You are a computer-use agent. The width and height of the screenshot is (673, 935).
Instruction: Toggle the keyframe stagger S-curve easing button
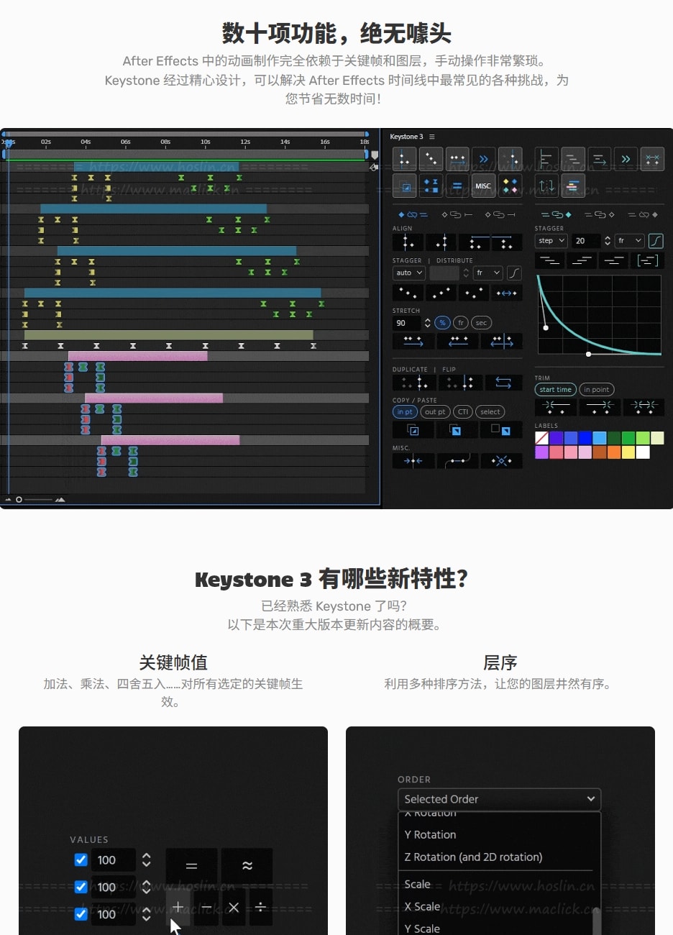[x=514, y=273]
